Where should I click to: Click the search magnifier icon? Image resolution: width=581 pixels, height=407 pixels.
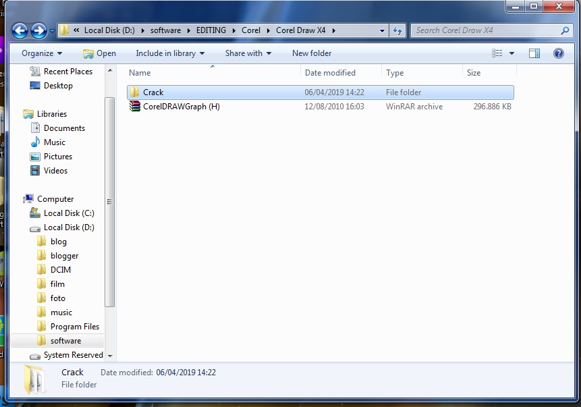[x=565, y=30]
